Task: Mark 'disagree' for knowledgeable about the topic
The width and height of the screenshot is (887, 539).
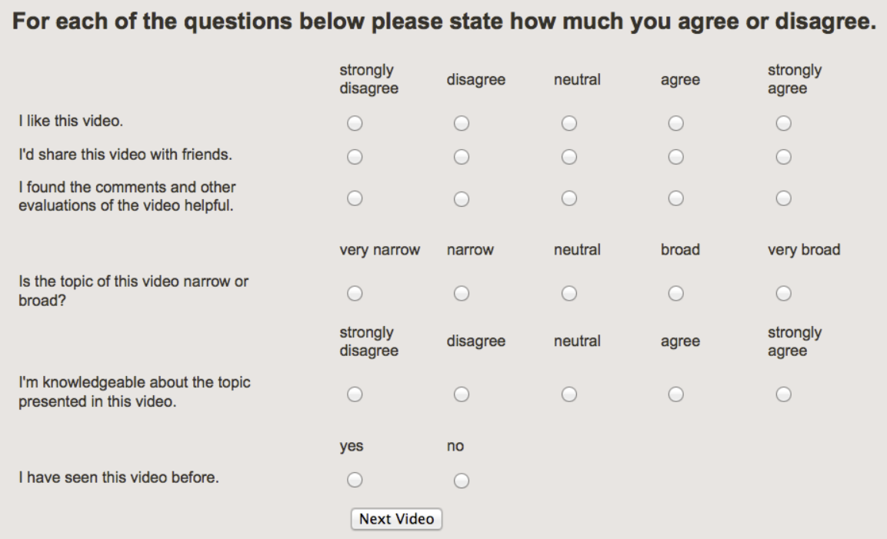Action: (462, 394)
